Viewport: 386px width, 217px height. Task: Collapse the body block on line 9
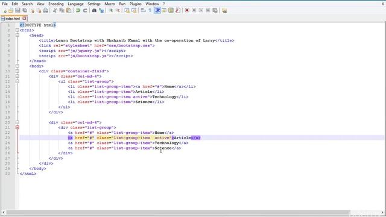pyautogui.click(x=17, y=66)
